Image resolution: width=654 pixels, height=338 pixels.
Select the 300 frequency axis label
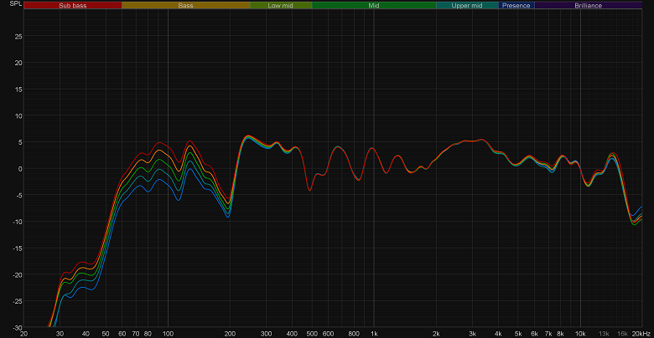click(x=266, y=334)
